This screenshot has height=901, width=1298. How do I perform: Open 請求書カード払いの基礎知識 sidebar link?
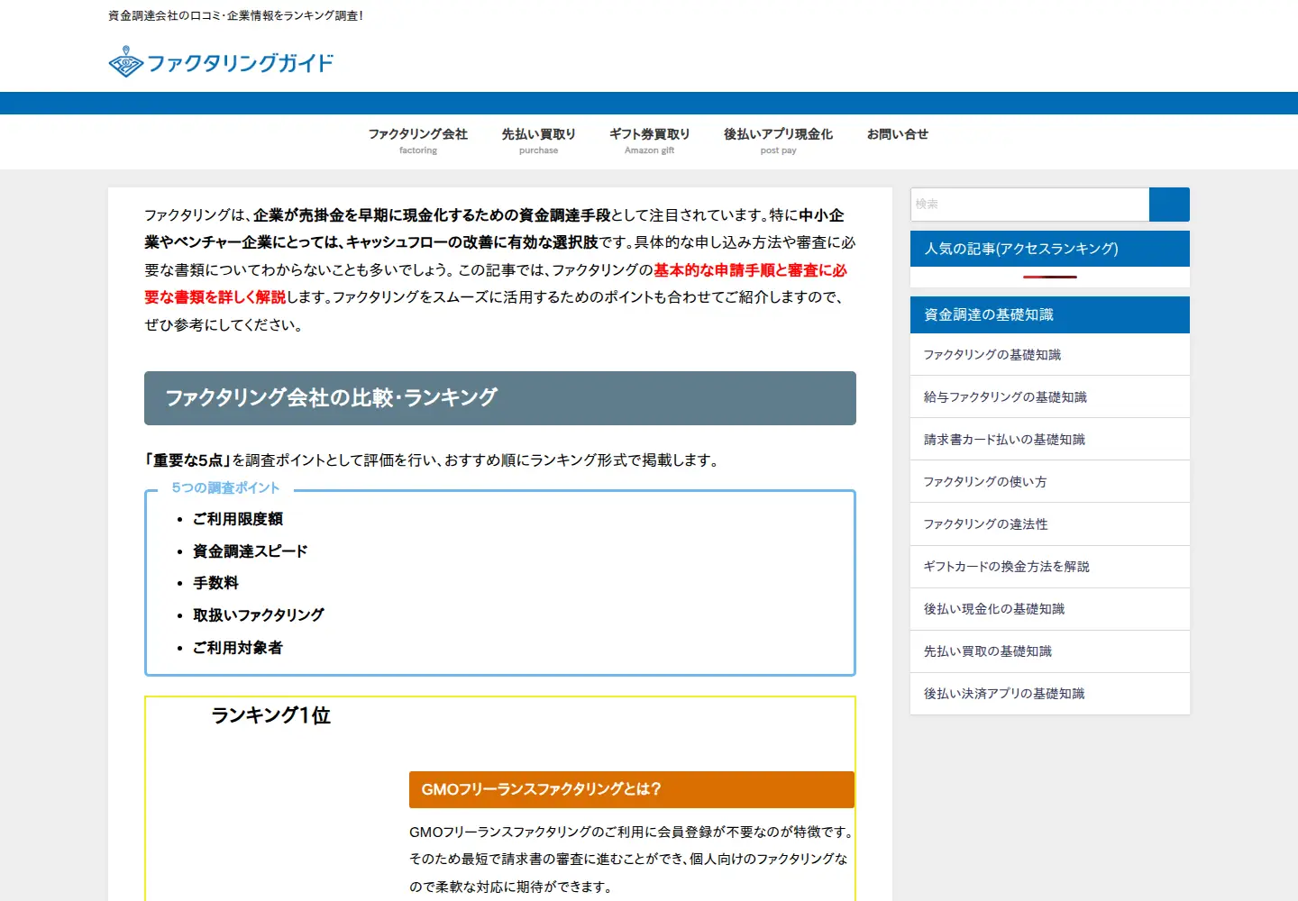[x=1050, y=440]
